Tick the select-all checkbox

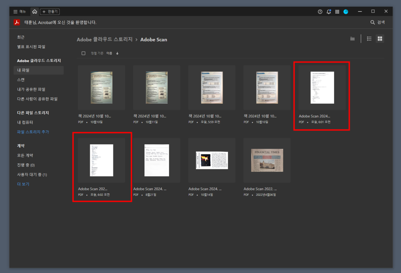[83, 53]
